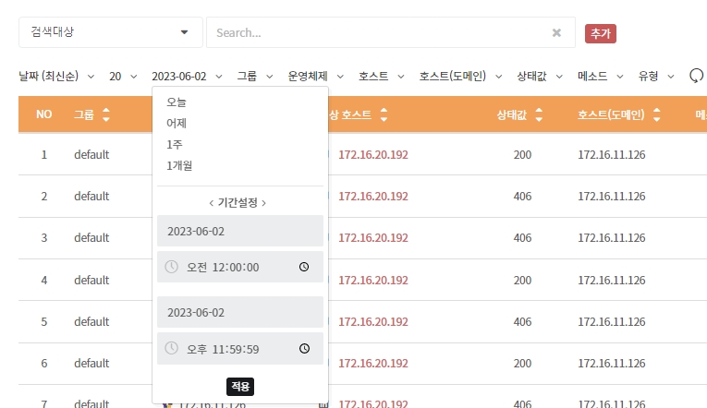Select 어제 in the date menu

point(176,123)
